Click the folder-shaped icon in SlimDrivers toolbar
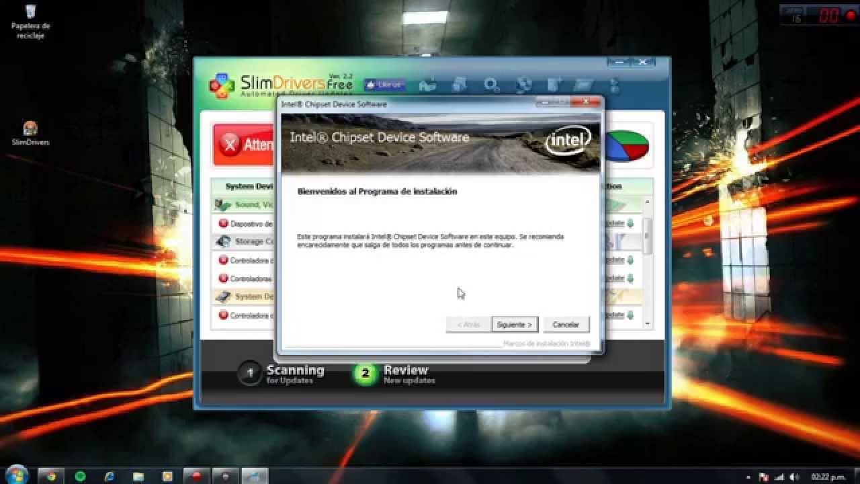Screen dimensions: 860x484 [583, 85]
